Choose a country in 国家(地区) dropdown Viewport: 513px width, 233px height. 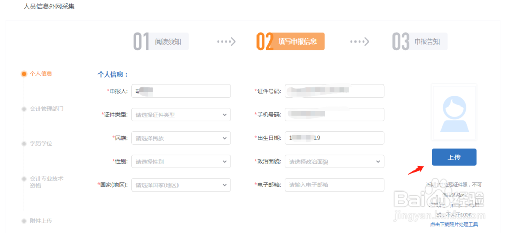[181, 185]
